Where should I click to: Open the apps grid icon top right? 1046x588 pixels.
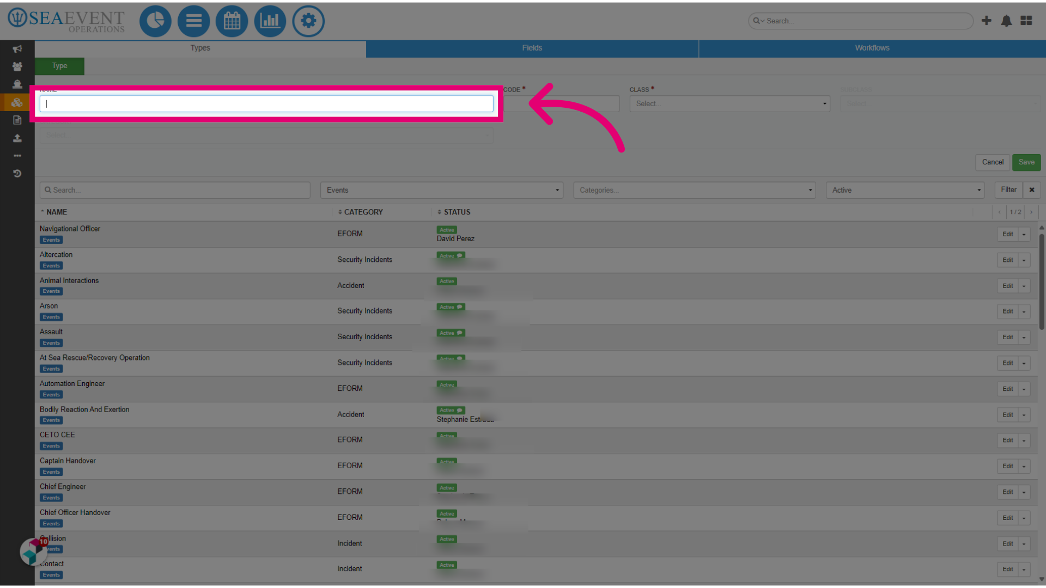pyautogui.click(x=1026, y=21)
